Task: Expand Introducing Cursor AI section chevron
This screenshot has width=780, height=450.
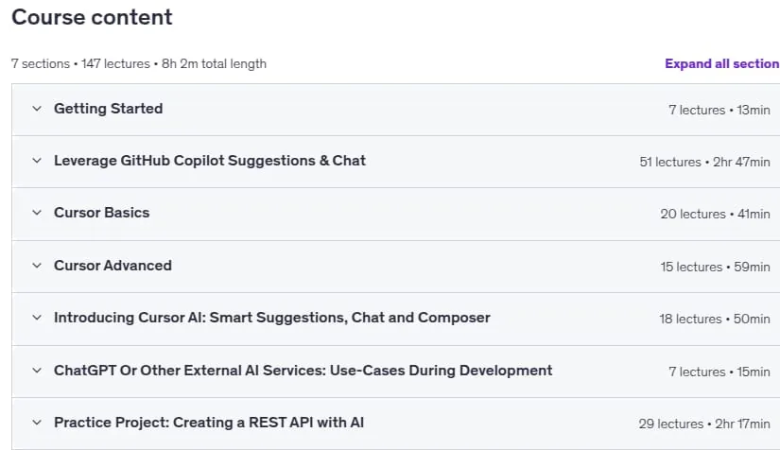Action: tap(37, 318)
